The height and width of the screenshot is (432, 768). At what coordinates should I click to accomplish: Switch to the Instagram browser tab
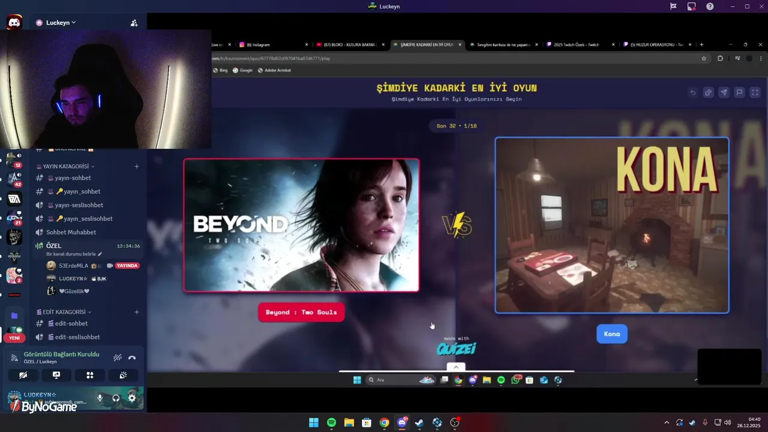point(274,44)
